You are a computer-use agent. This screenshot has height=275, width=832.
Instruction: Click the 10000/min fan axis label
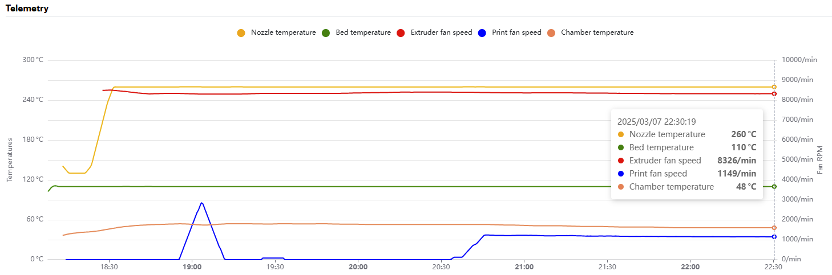[798, 60]
